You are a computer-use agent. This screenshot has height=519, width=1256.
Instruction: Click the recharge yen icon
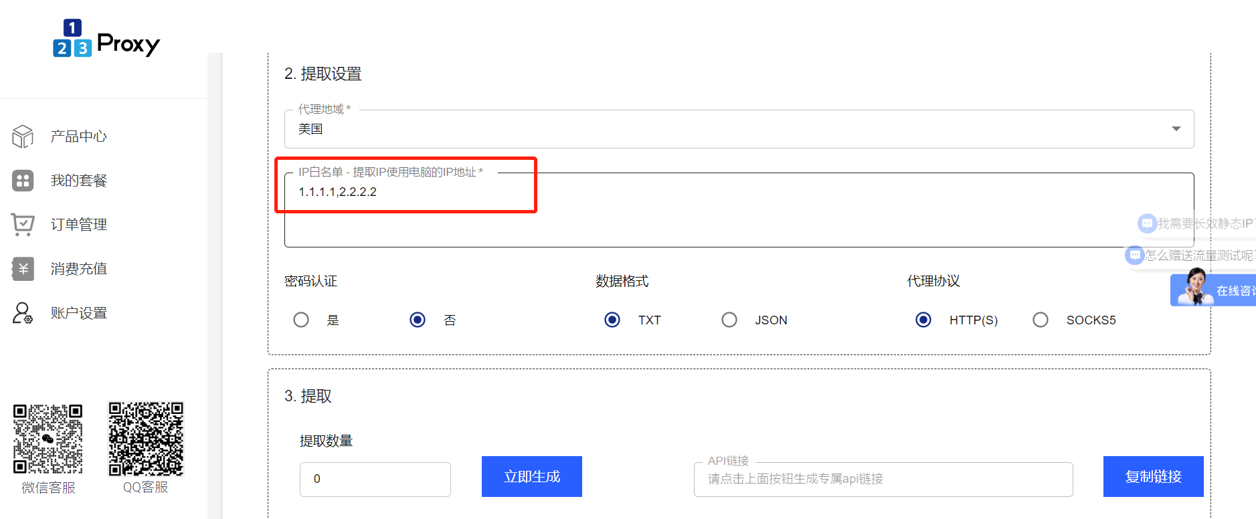(23, 269)
